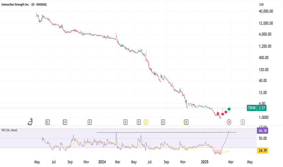Open the earnings marker for late May 2024
Image resolution: width=283 pixels, height=167 pixels.
[138, 122]
